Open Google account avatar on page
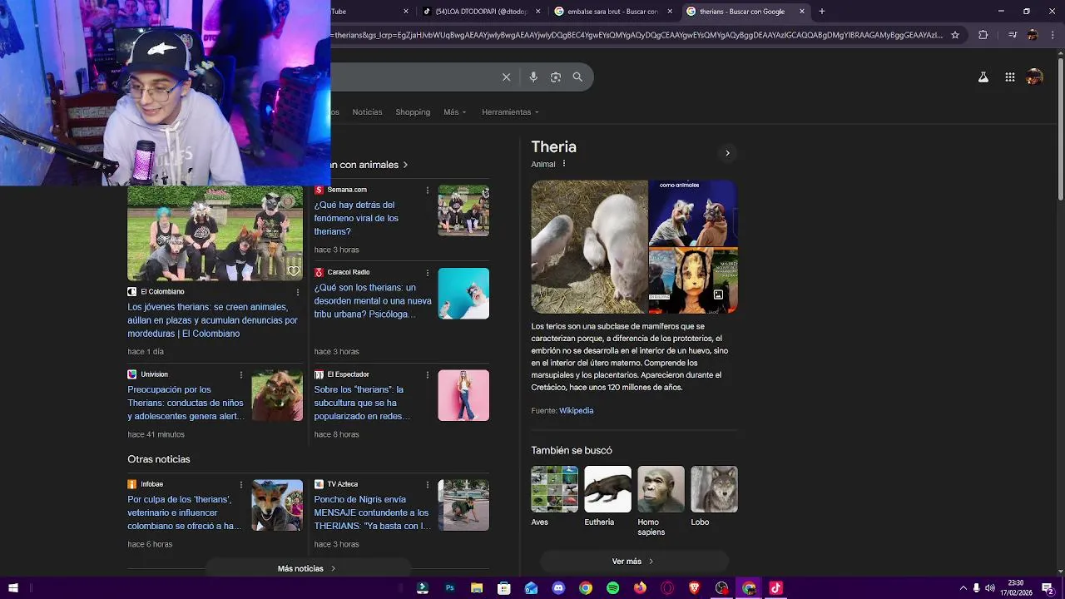1065x599 pixels. tap(1034, 77)
